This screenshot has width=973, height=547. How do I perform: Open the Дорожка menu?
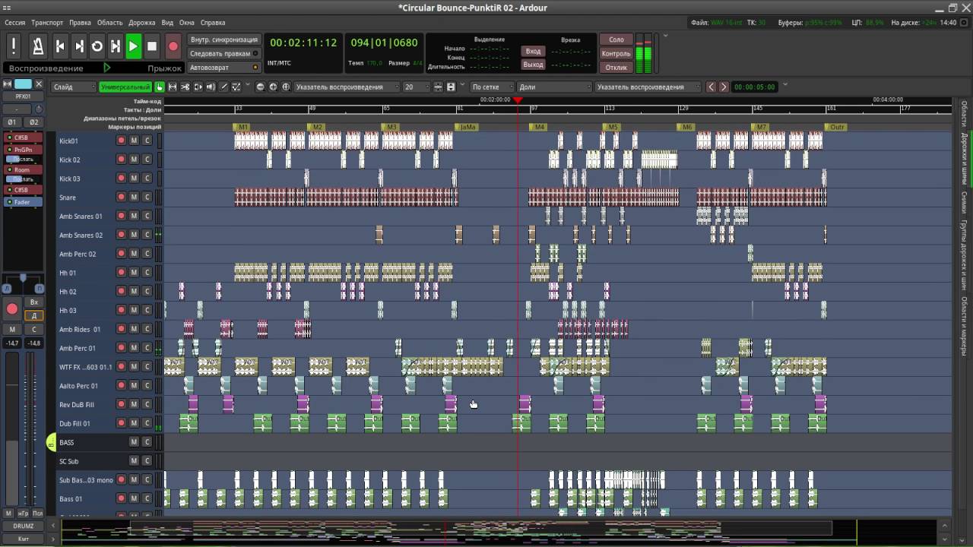coord(142,23)
